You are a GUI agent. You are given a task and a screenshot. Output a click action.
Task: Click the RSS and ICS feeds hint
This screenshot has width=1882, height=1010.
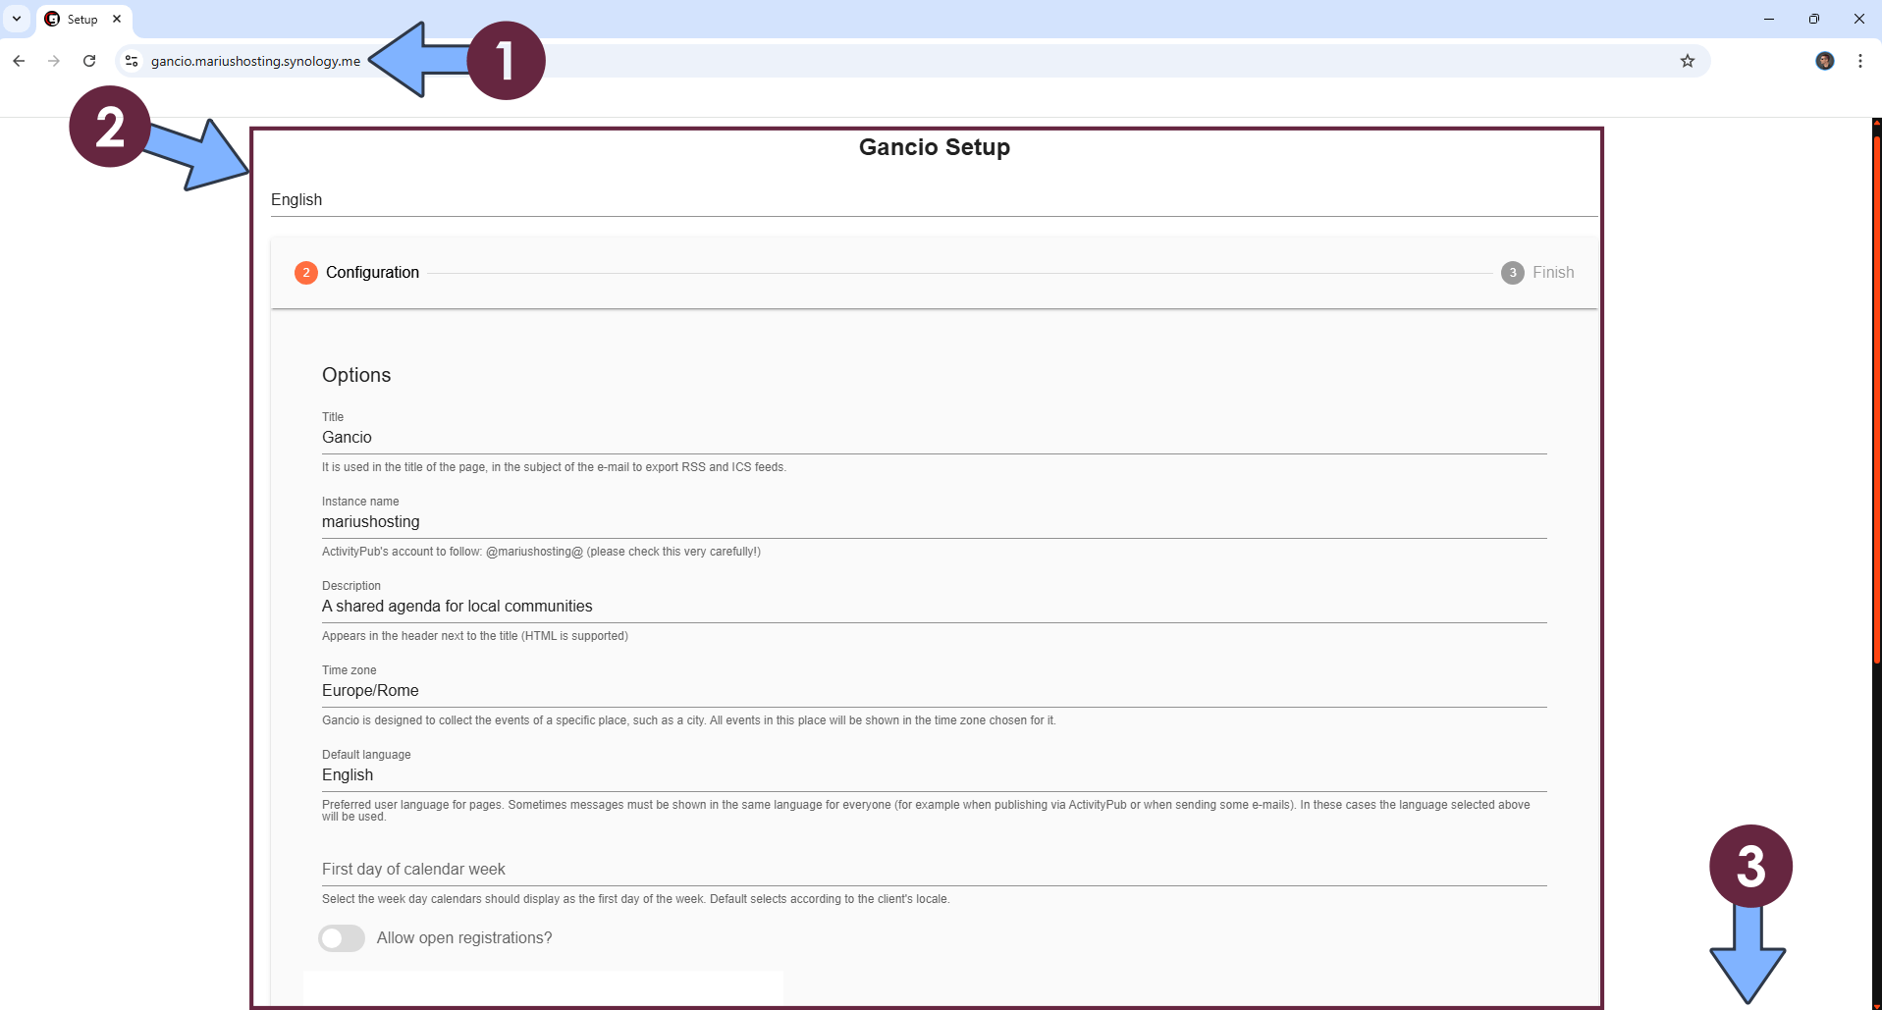[554, 467]
